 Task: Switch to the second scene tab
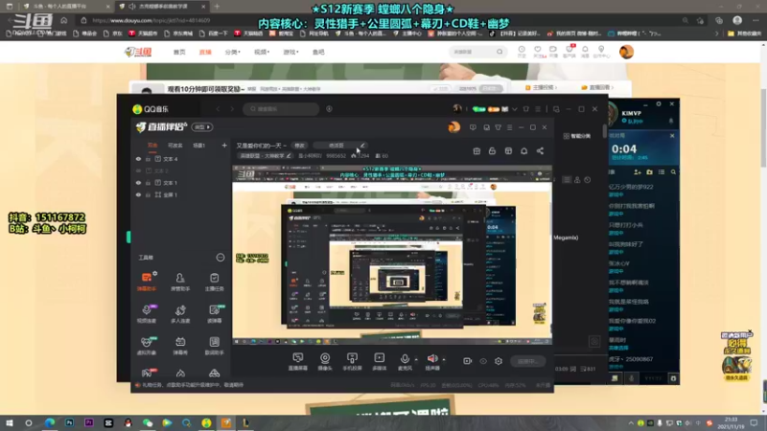tap(175, 146)
